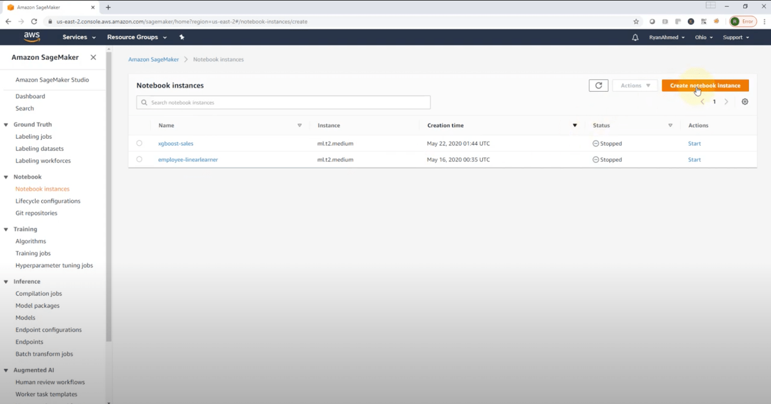Open Search in the sidebar
Viewport: 771px width, 404px height.
point(25,108)
